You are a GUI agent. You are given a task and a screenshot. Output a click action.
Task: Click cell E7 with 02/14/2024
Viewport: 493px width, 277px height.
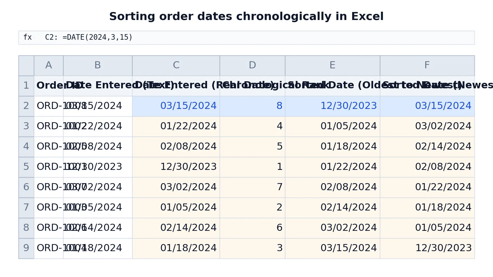click(332, 208)
